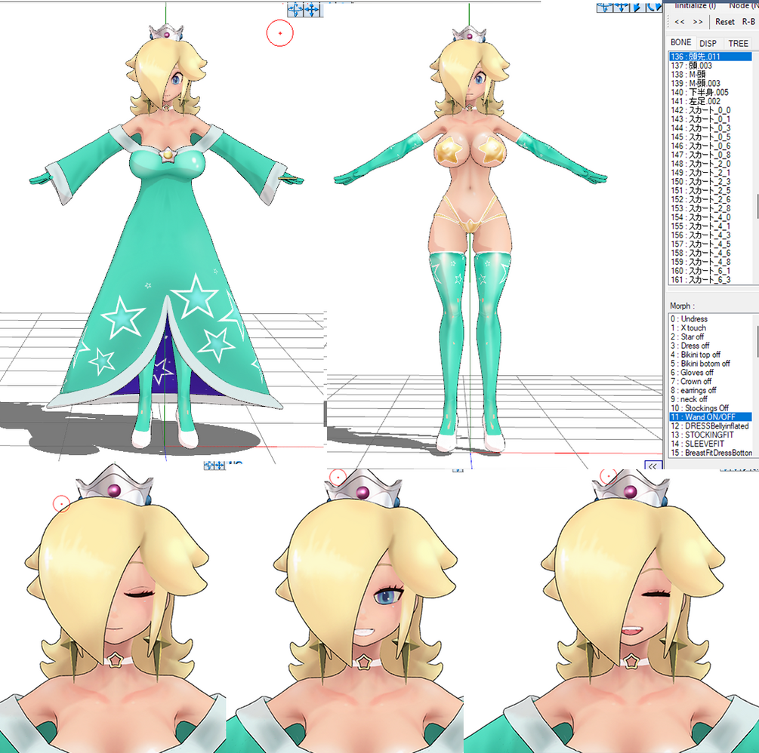The image size is (759, 753).
Task: Select bone 147 : スカート_0_8
Action: click(710, 155)
